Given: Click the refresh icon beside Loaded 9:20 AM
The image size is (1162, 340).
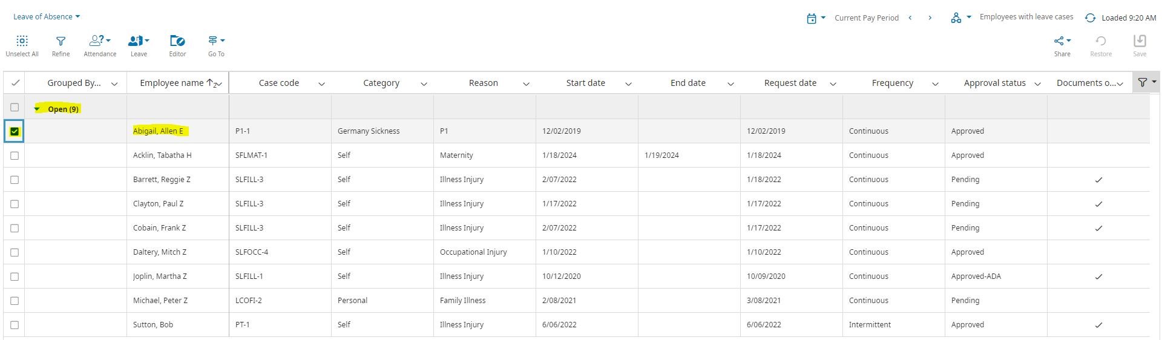Looking at the screenshot, I should (x=1090, y=18).
